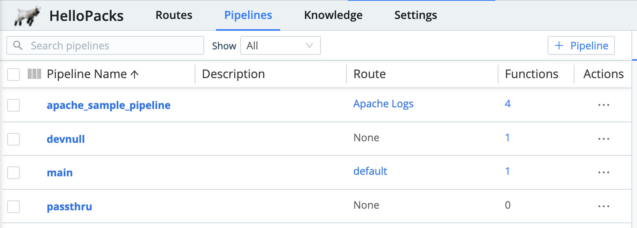
Task: Focus the Search pipelines input field
Action: [105, 45]
